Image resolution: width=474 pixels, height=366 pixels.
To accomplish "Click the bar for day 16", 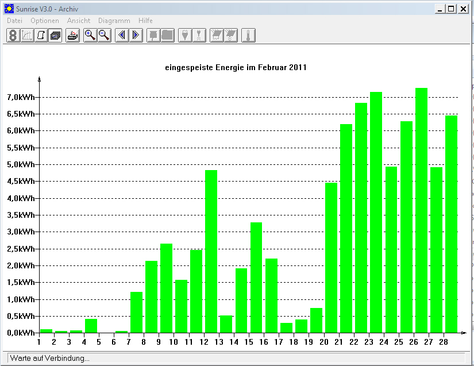I will 271,295.
